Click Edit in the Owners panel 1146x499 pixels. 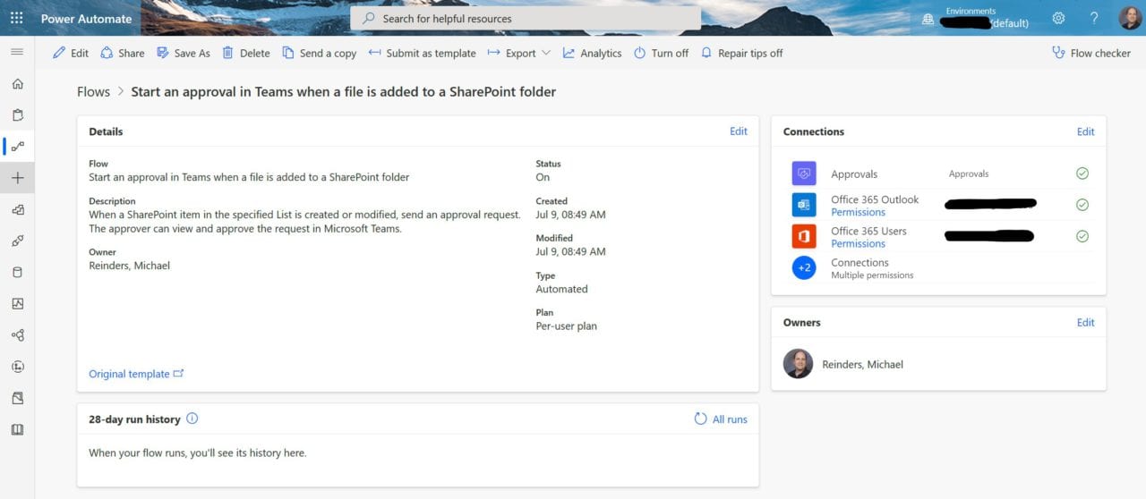coord(1085,322)
